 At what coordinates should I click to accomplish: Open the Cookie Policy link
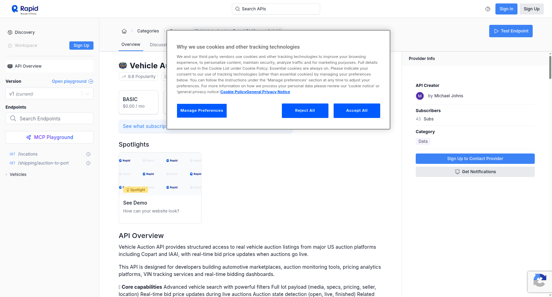click(x=233, y=92)
